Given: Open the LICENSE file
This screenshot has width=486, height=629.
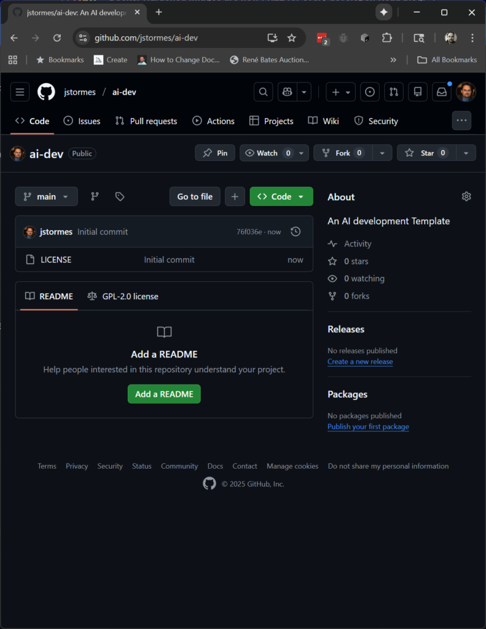Looking at the screenshot, I should tap(56, 260).
